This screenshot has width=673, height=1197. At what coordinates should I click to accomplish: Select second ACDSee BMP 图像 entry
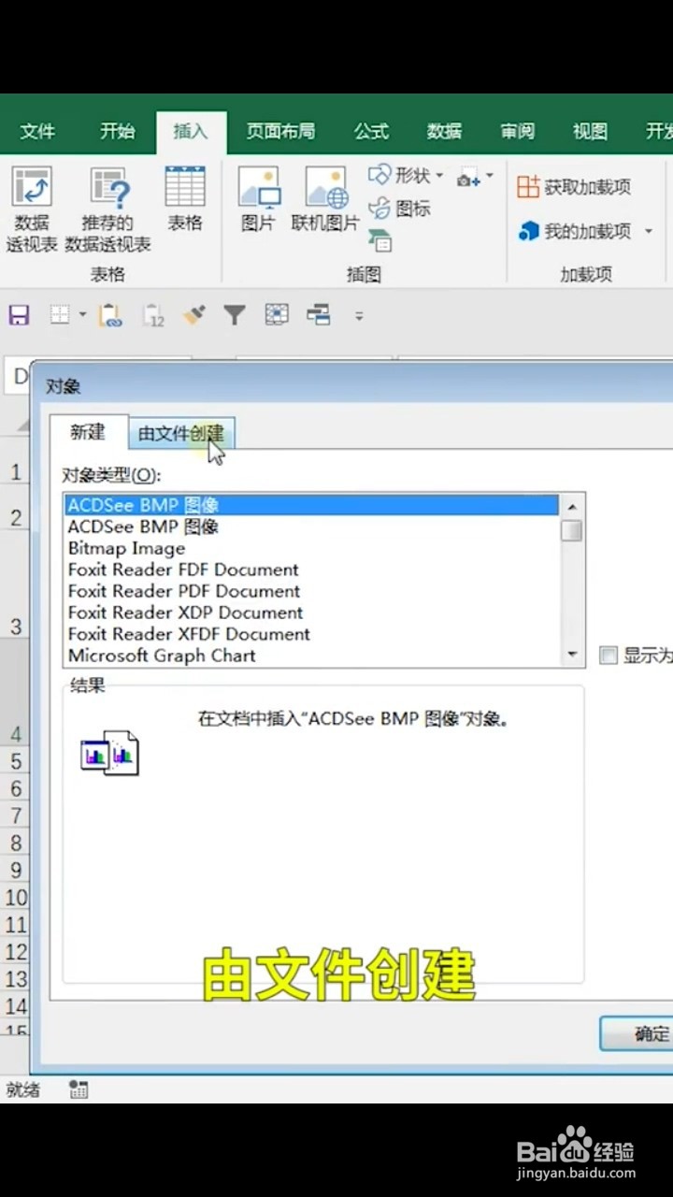coord(311,526)
